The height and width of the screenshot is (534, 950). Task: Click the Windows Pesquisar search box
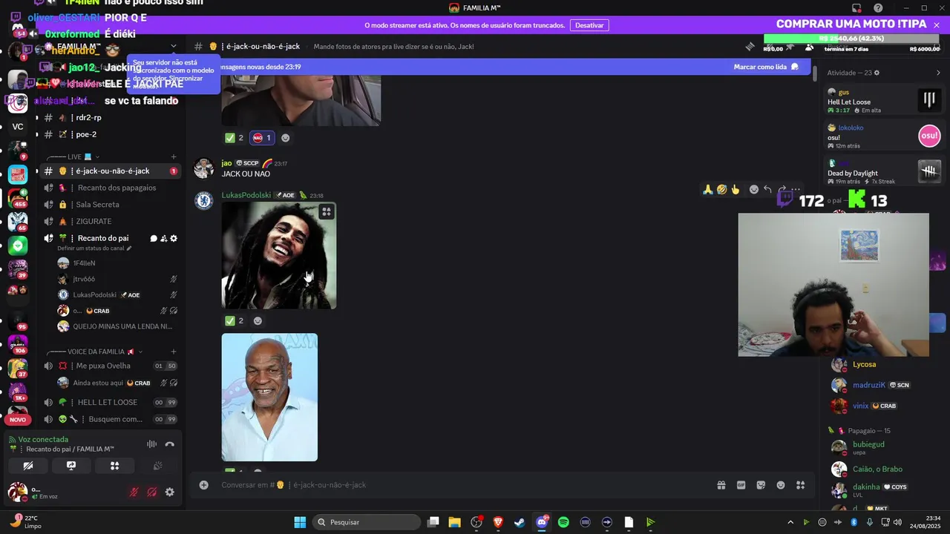366,522
